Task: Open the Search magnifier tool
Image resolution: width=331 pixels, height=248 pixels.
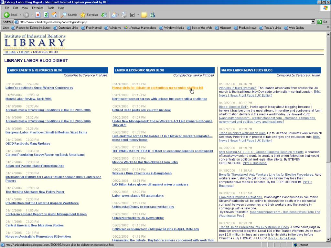Action: point(63,15)
